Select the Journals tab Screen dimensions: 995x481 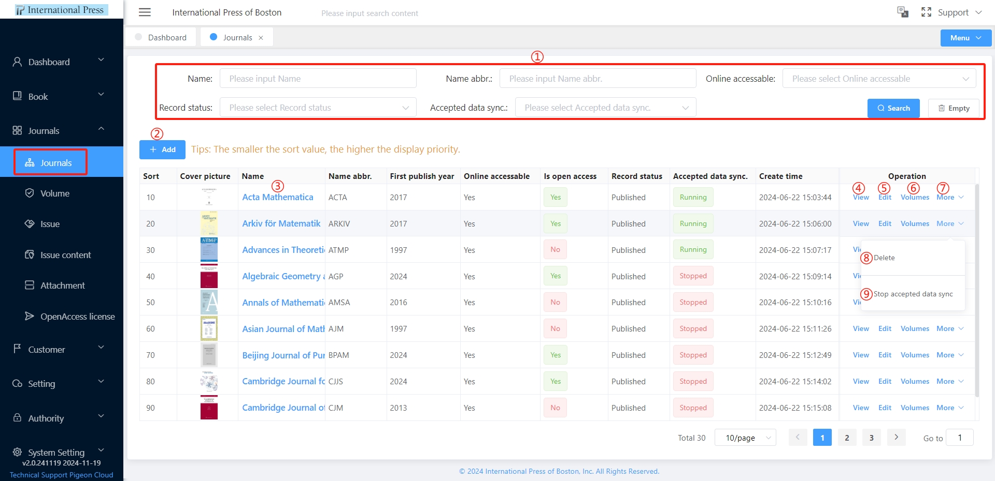[x=237, y=37]
